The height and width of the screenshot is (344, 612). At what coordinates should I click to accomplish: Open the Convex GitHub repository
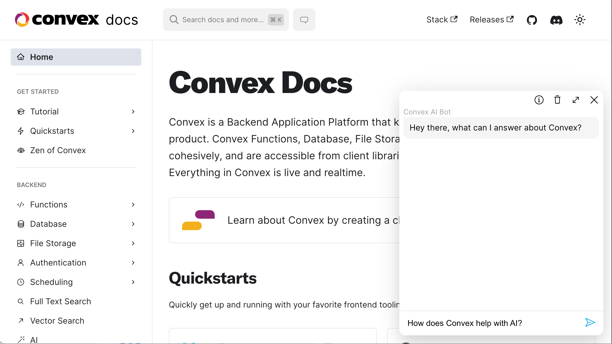click(x=532, y=20)
